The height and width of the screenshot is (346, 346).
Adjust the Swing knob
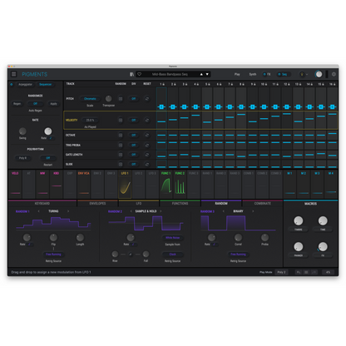pyautogui.click(x=22, y=131)
